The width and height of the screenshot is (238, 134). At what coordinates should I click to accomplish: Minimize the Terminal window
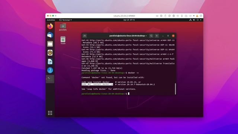pos(163,36)
